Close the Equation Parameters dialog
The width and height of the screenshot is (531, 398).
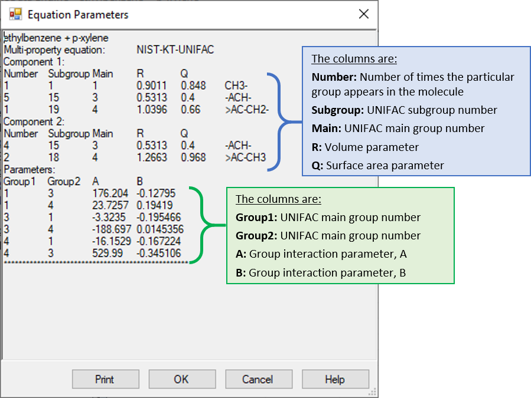pos(363,15)
